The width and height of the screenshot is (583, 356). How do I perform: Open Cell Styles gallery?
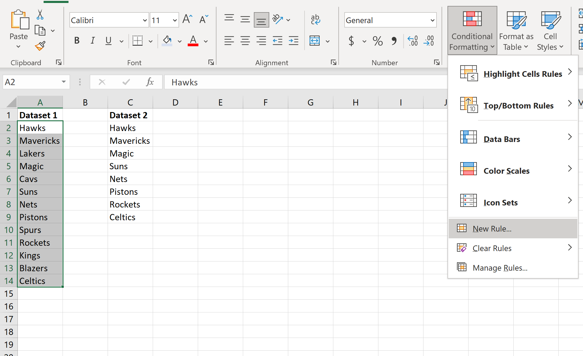coord(550,31)
